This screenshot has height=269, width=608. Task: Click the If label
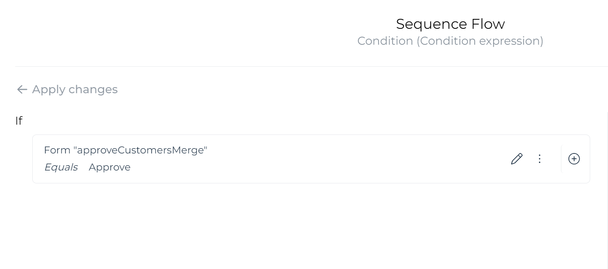(x=19, y=120)
